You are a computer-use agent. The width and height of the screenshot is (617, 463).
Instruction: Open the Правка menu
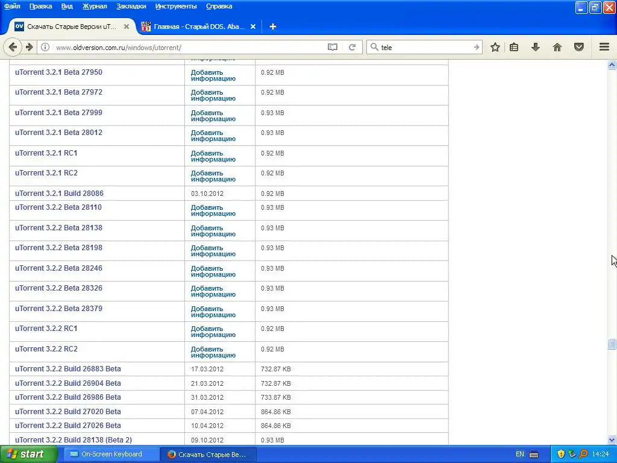click(x=40, y=6)
